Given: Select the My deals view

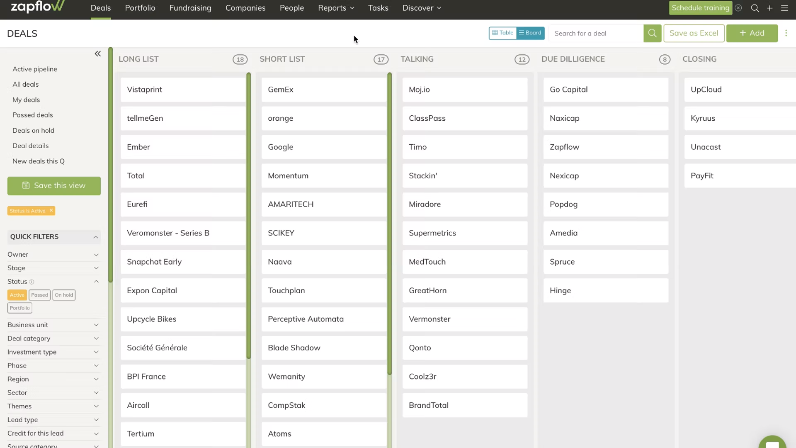Looking at the screenshot, I should pos(26,100).
